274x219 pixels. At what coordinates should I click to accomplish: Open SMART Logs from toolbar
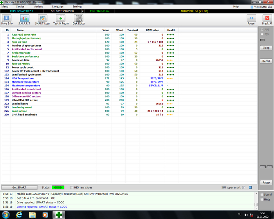(42, 19)
